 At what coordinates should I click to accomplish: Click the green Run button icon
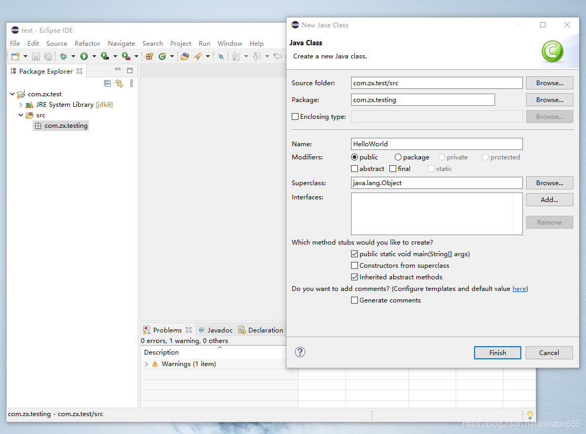[x=84, y=56]
